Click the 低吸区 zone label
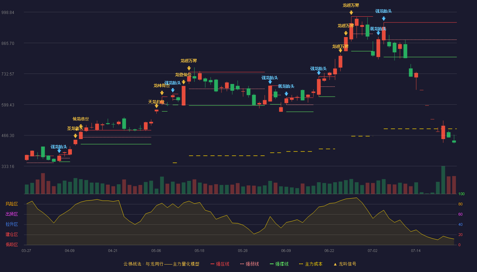 coord(12,245)
